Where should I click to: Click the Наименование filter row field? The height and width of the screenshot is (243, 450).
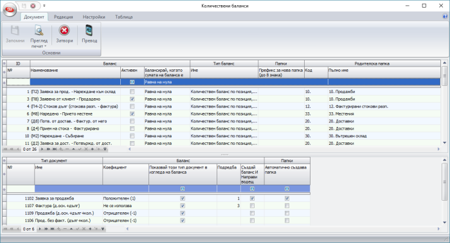click(x=75, y=82)
